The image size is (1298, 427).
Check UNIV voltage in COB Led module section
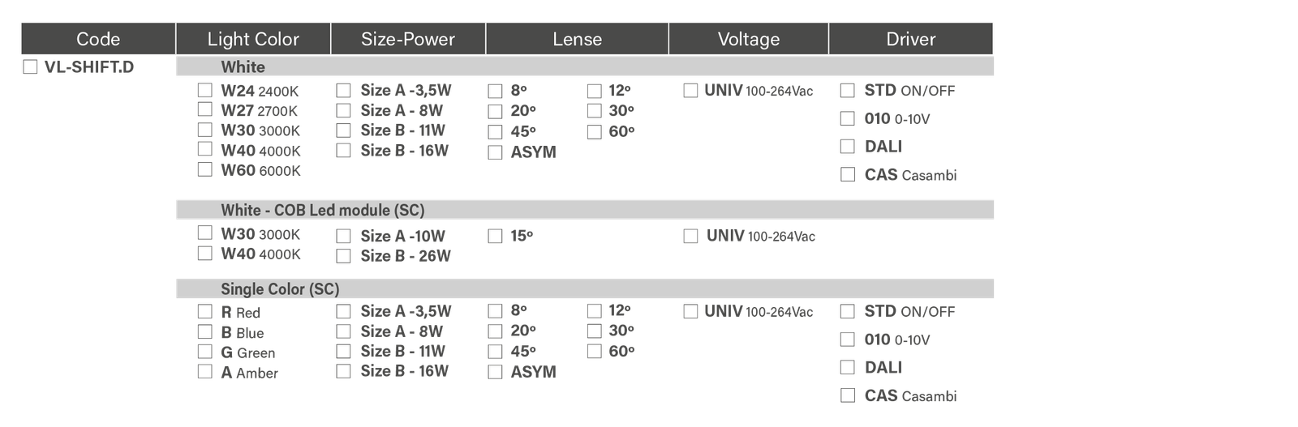pos(690,237)
